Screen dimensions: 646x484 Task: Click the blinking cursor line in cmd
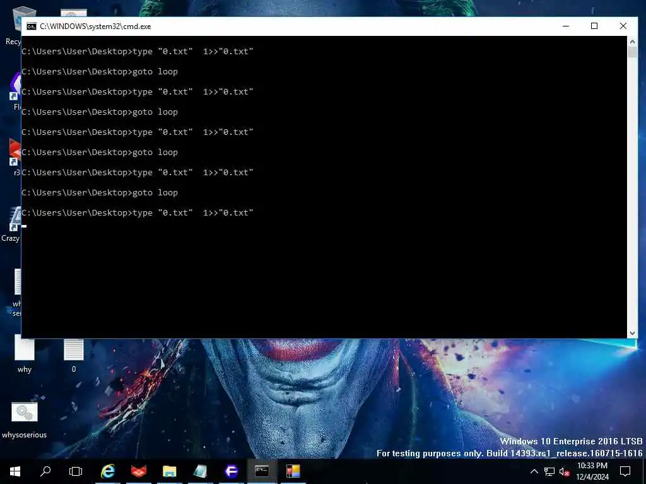[25, 226]
